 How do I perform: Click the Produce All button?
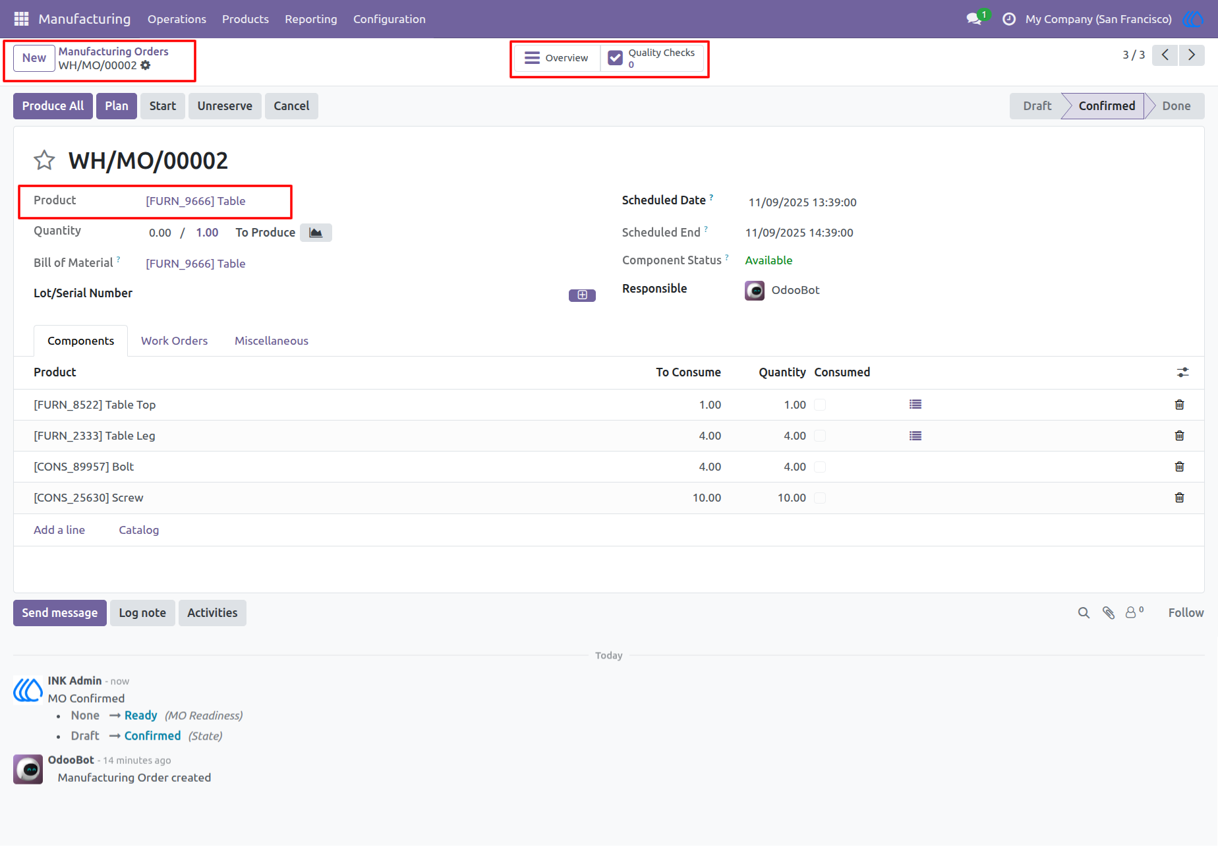(53, 106)
